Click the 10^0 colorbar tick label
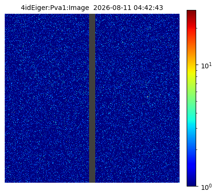 click(x=207, y=187)
